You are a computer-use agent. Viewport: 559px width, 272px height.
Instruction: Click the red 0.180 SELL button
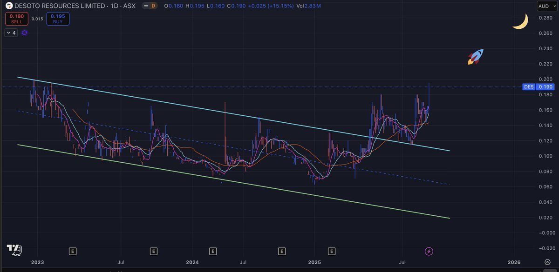click(17, 19)
